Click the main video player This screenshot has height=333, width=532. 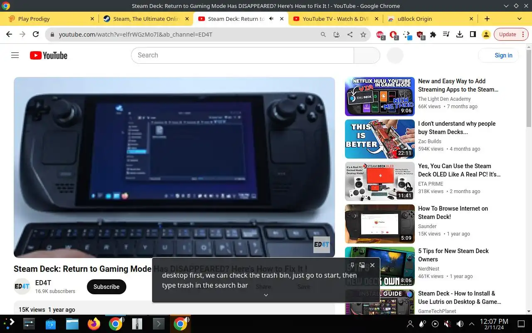tap(174, 167)
